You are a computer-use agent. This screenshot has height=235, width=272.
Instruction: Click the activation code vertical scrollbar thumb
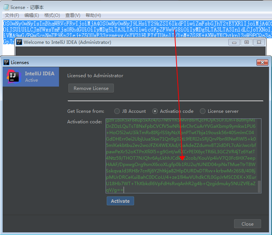tap(259, 187)
